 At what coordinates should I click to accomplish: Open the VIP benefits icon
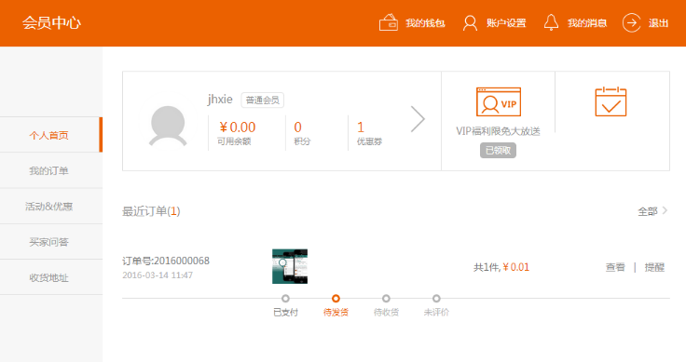coord(499,101)
